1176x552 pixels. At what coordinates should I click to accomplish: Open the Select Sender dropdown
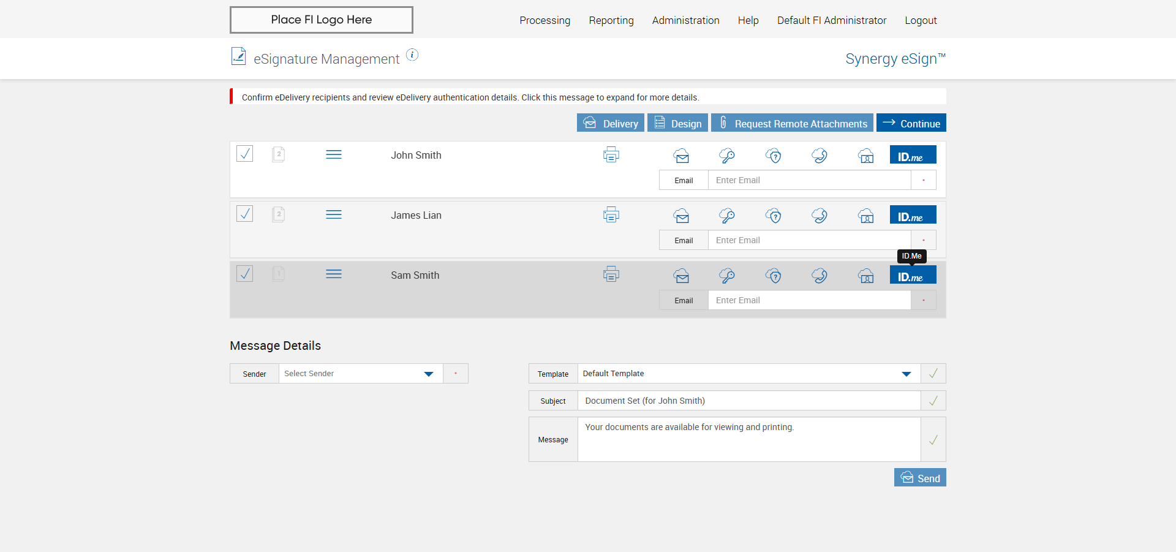point(360,374)
